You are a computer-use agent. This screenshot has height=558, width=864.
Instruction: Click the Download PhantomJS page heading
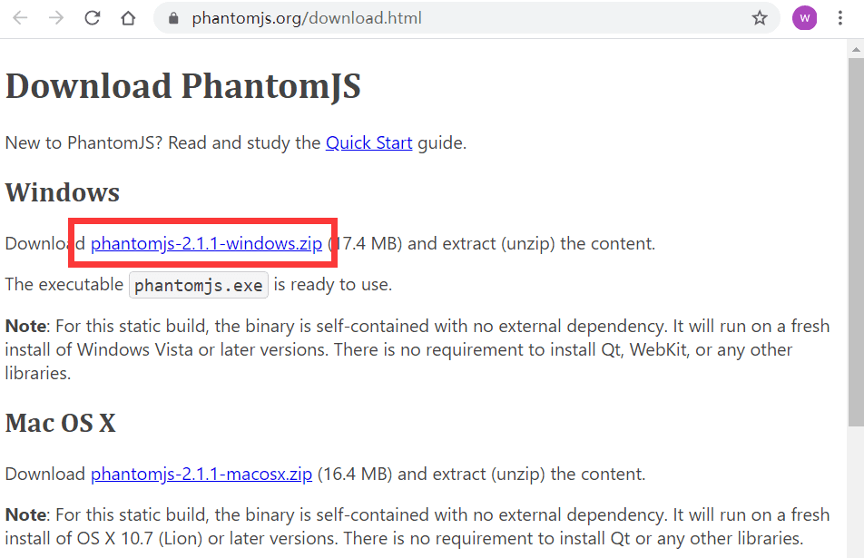tap(183, 86)
